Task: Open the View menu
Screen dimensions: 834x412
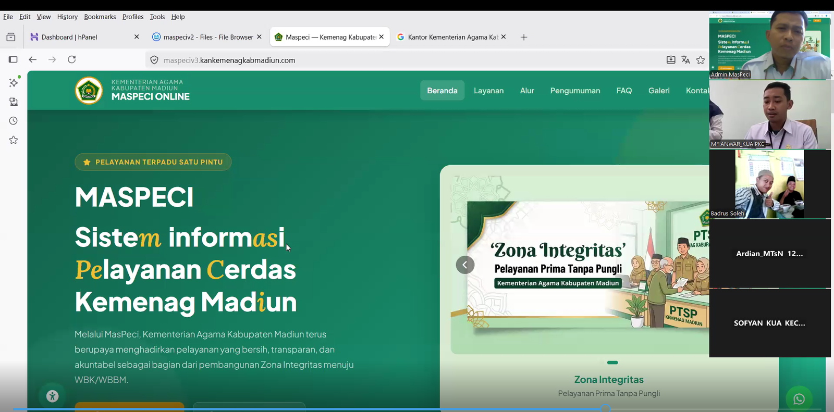Action: 44,17
